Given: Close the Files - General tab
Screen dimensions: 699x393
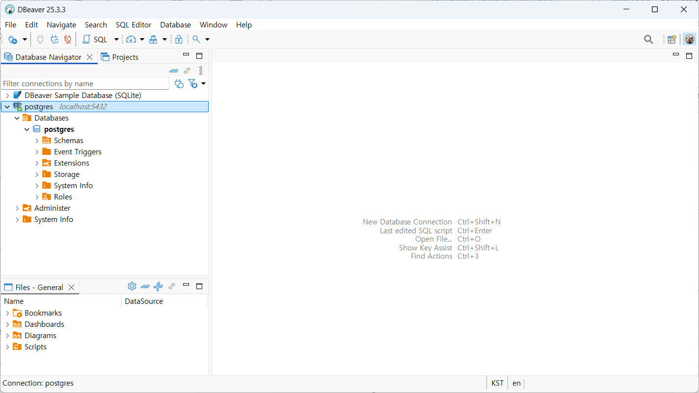Looking at the screenshot, I should click(71, 288).
